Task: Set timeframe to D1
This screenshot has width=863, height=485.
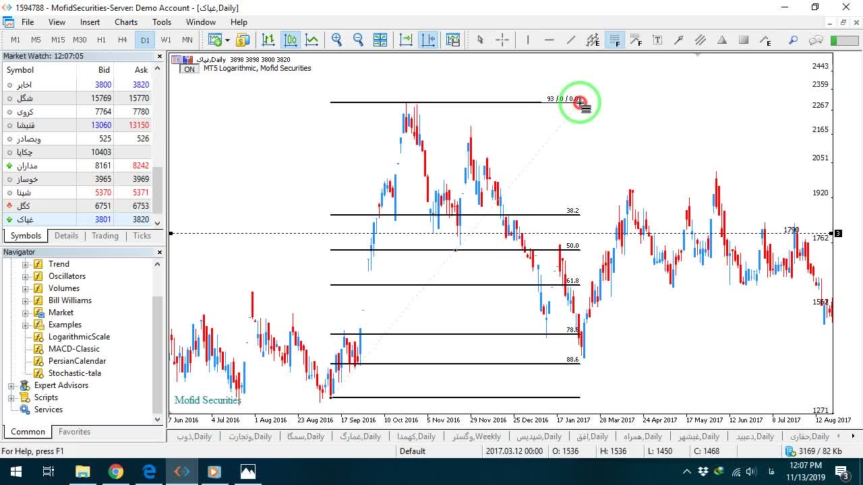Action: [x=145, y=40]
